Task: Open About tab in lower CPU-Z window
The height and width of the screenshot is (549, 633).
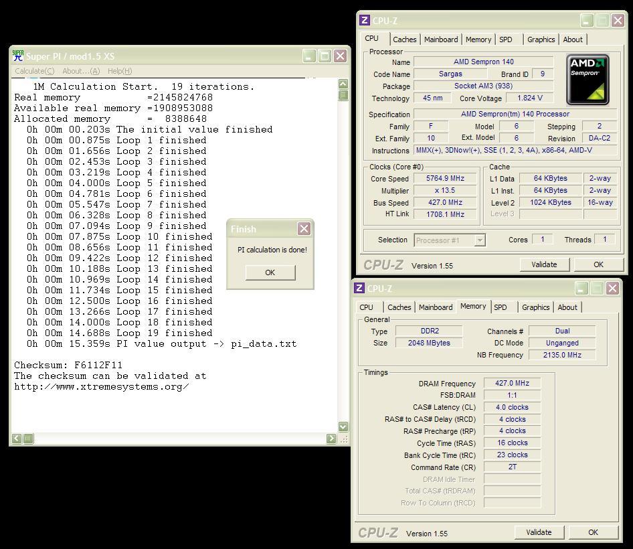Action: pyautogui.click(x=567, y=307)
